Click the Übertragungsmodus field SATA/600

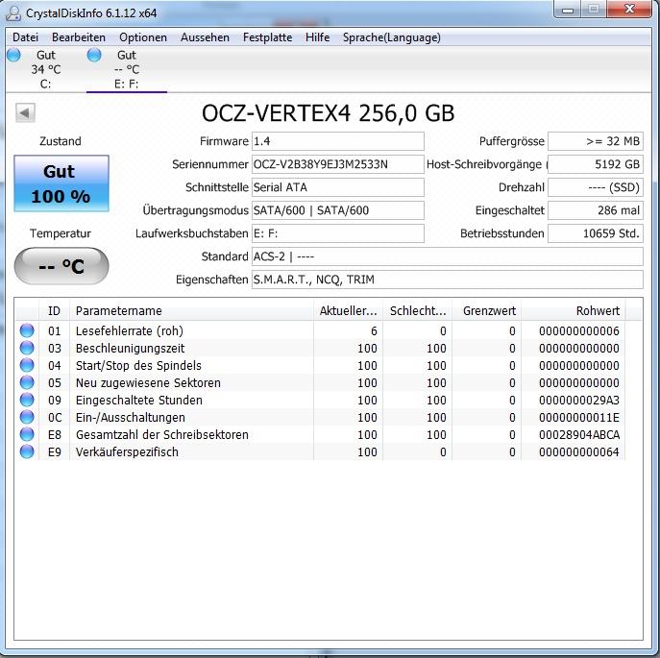coord(338,210)
